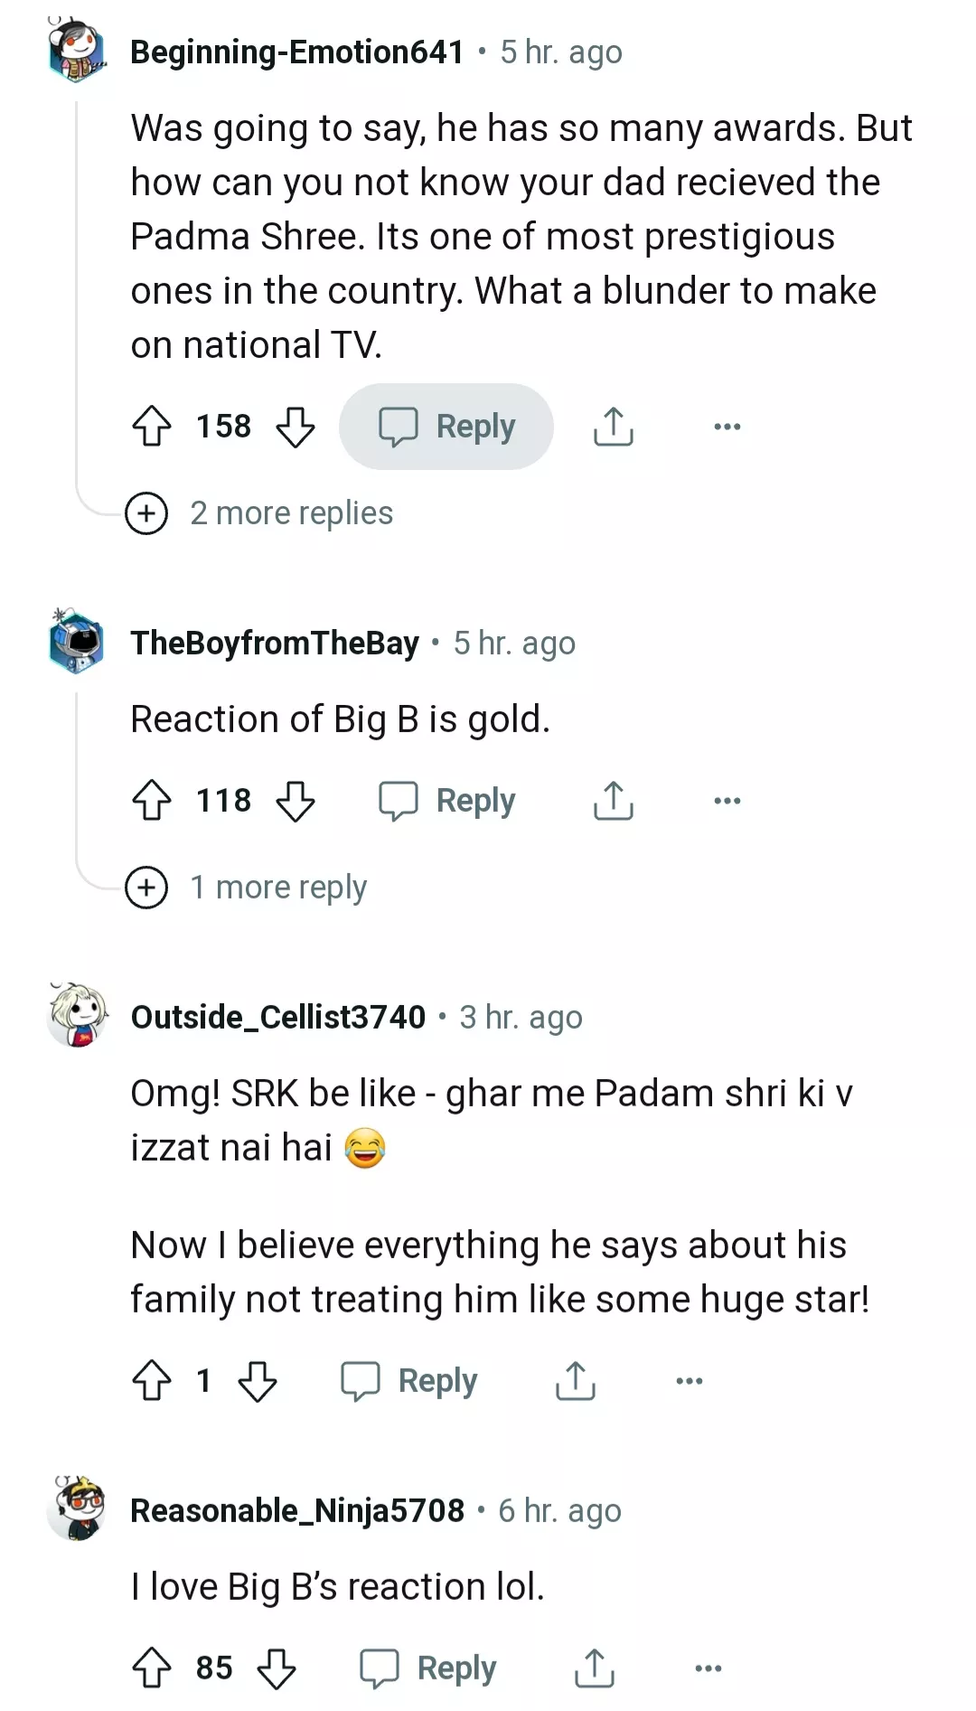The image size is (976, 1711).
Task: Tap Reasonable_Ninja5708's avatar
Action: coord(78,1509)
